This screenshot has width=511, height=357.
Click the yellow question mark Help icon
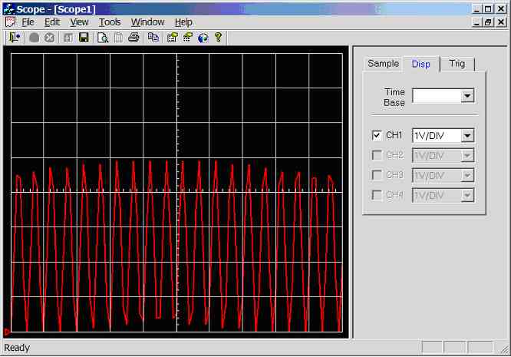tap(218, 37)
